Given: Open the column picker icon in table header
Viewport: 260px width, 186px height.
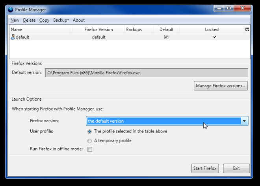Looking at the screenshot, I should point(247,29).
